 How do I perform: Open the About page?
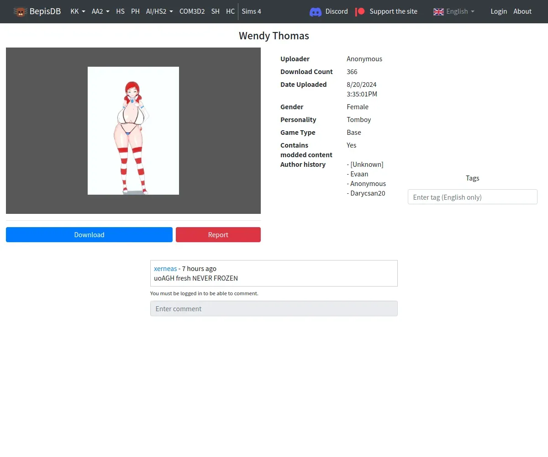(522, 11)
